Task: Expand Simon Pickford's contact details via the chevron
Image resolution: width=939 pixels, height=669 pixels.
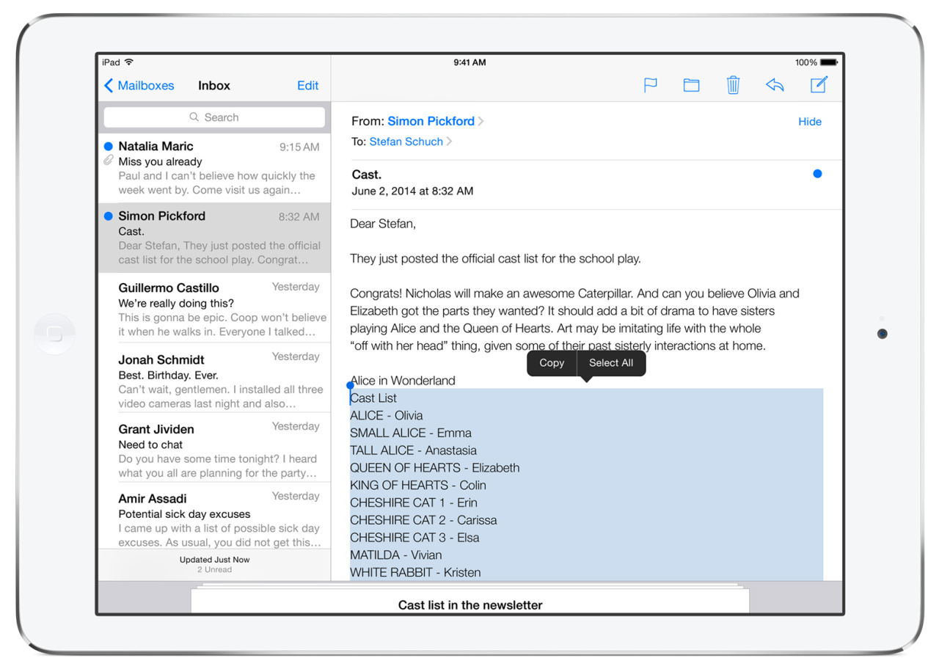Action: tap(481, 121)
